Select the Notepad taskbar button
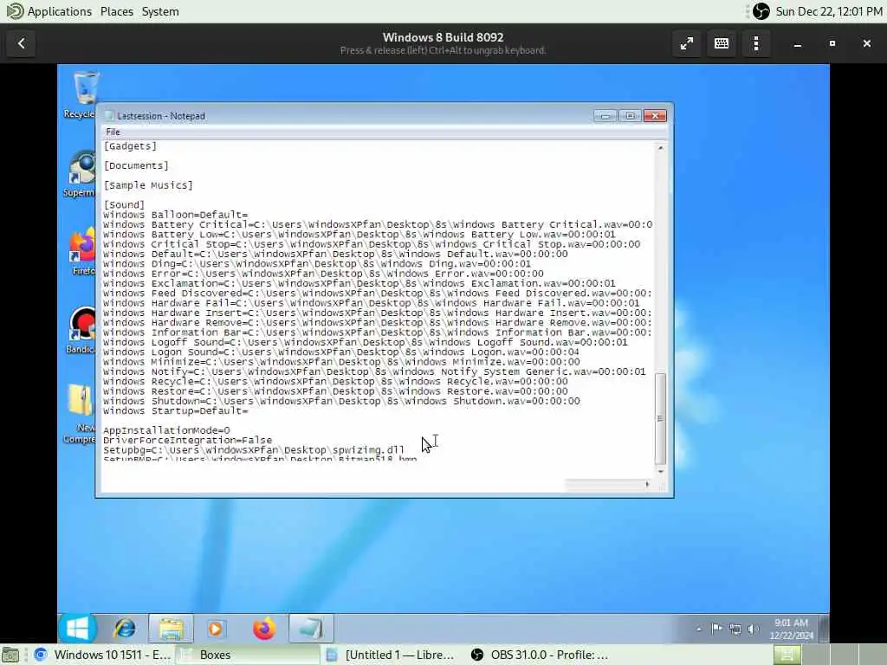 [x=311, y=629]
